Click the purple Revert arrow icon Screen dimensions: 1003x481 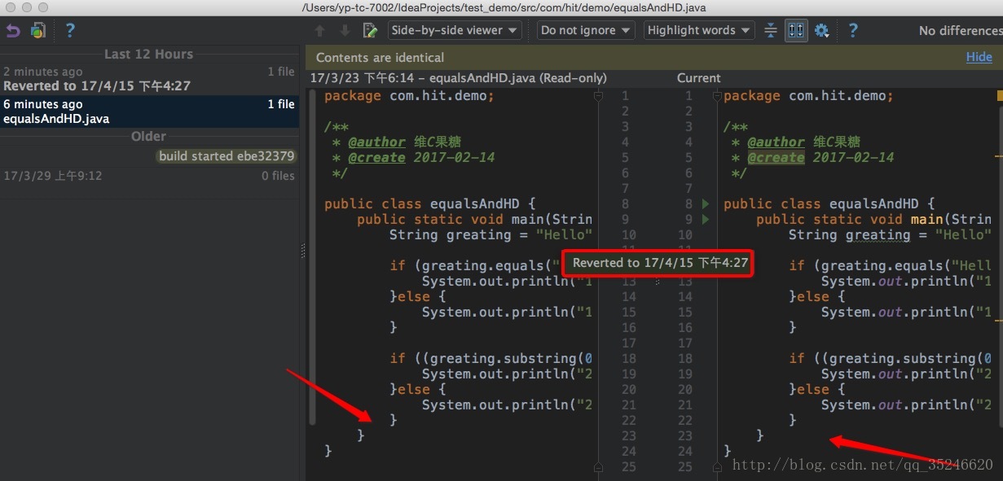tap(12, 31)
